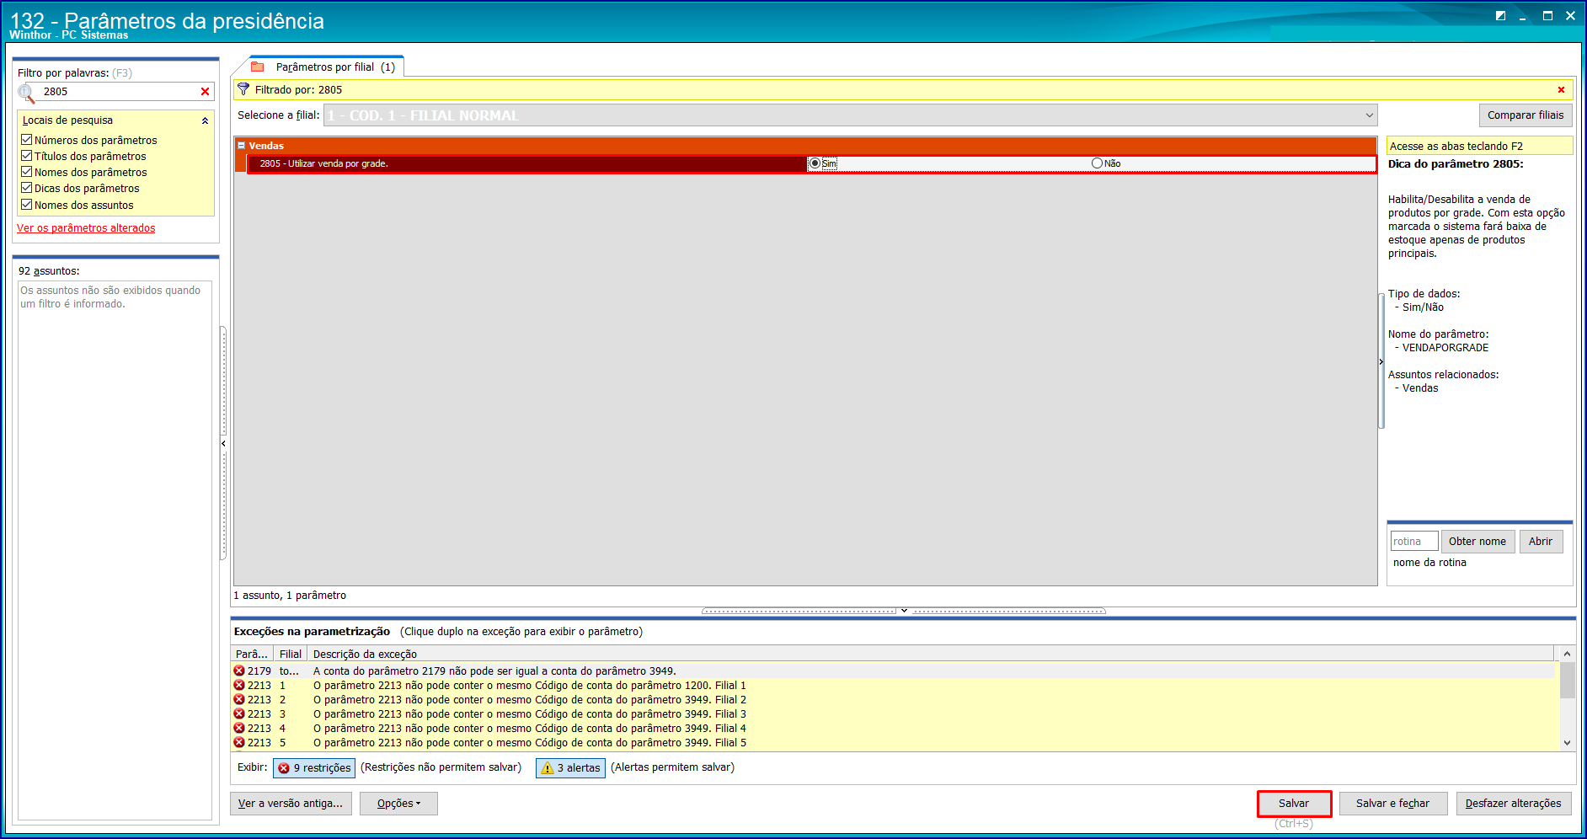Collapse the tip panel using right splitter arrow
Image resolution: width=1587 pixels, height=839 pixels.
1381,361
